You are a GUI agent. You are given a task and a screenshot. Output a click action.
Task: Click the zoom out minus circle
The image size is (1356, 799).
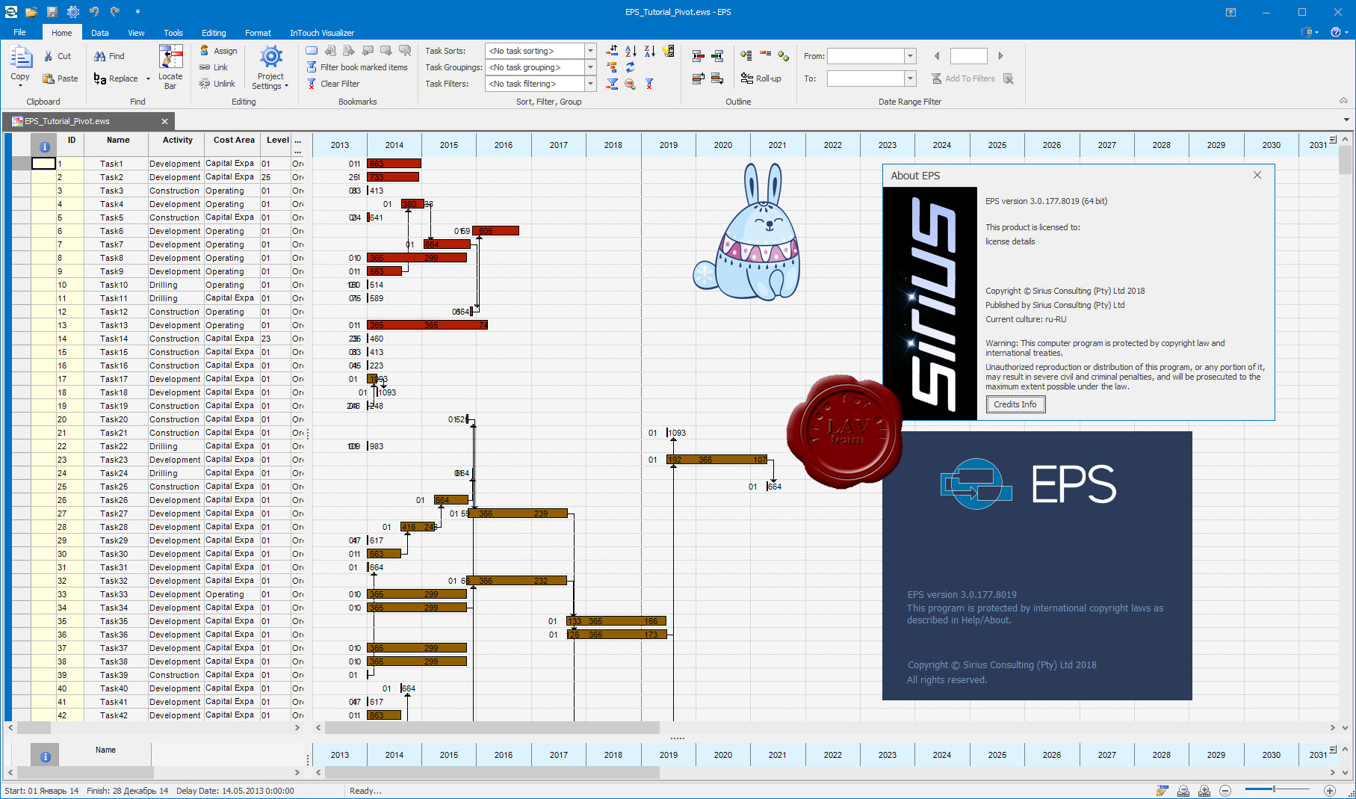coord(1225,790)
